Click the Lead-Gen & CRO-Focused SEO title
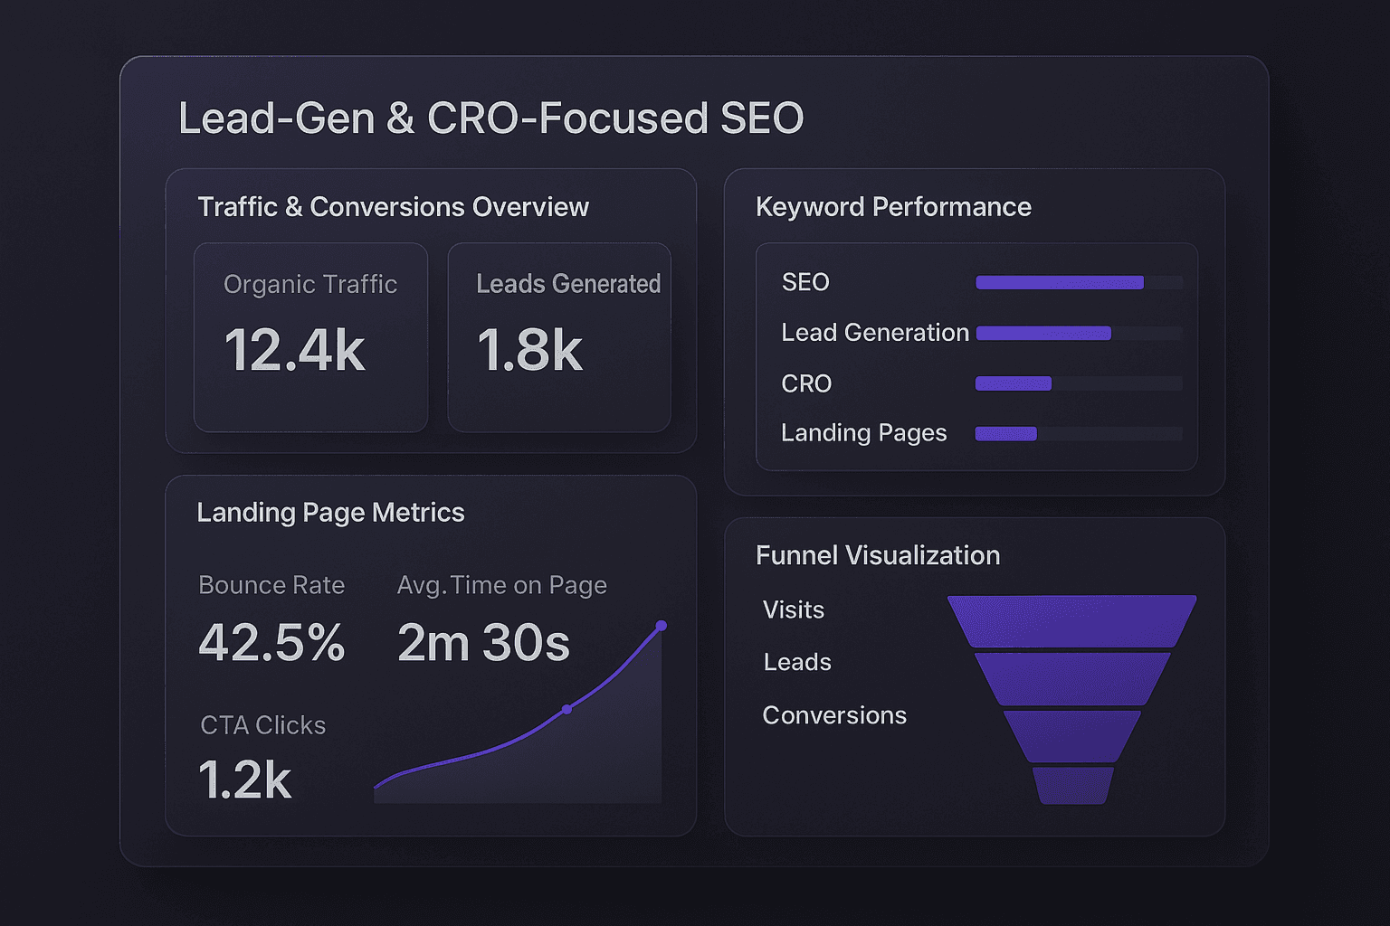This screenshot has height=926, width=1390. coord(490,118)
